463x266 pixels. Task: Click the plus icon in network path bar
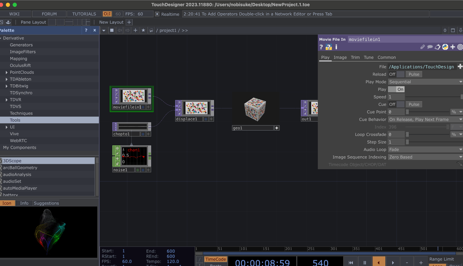pos(135,30)
